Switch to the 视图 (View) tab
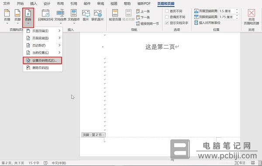 (114, 3)
